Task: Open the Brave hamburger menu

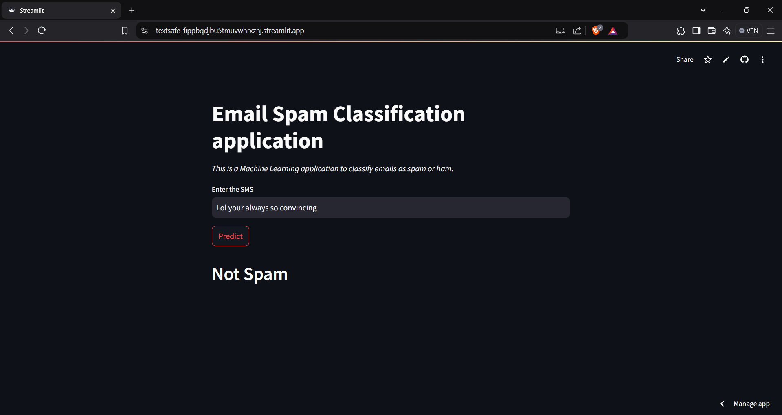Action: (x=771, y=31)
